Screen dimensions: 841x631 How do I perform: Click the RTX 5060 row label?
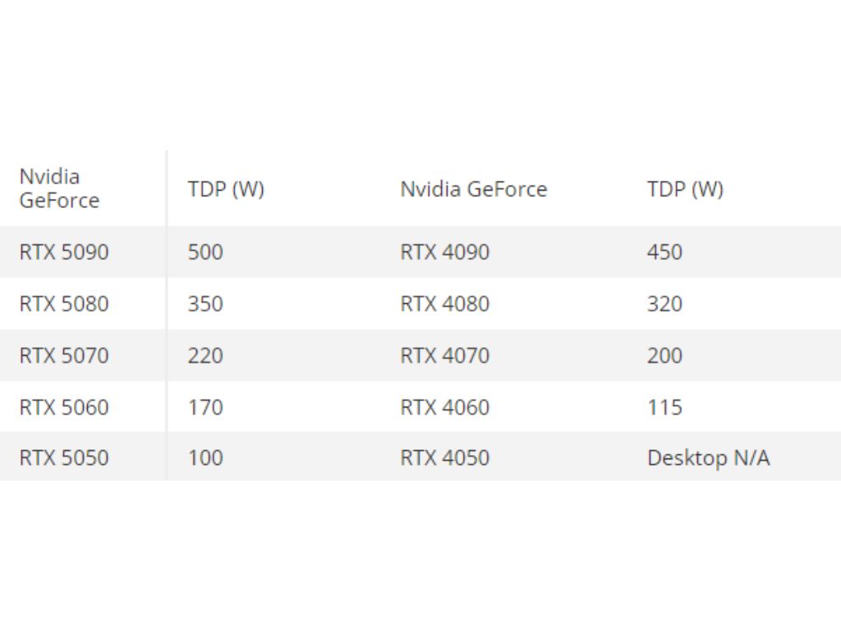point(64,408)
